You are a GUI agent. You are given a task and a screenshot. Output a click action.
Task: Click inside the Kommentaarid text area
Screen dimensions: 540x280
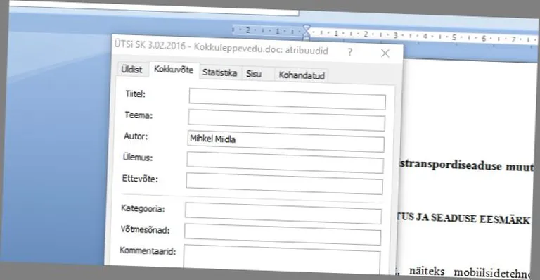click(x=282, y=260)
